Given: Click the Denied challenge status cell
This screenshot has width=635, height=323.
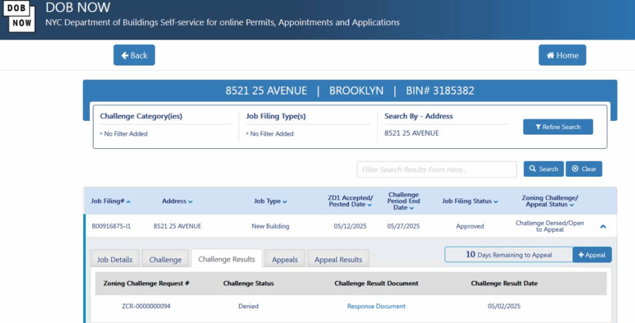Looking at the screenshot, I should [x=248, y=306].
